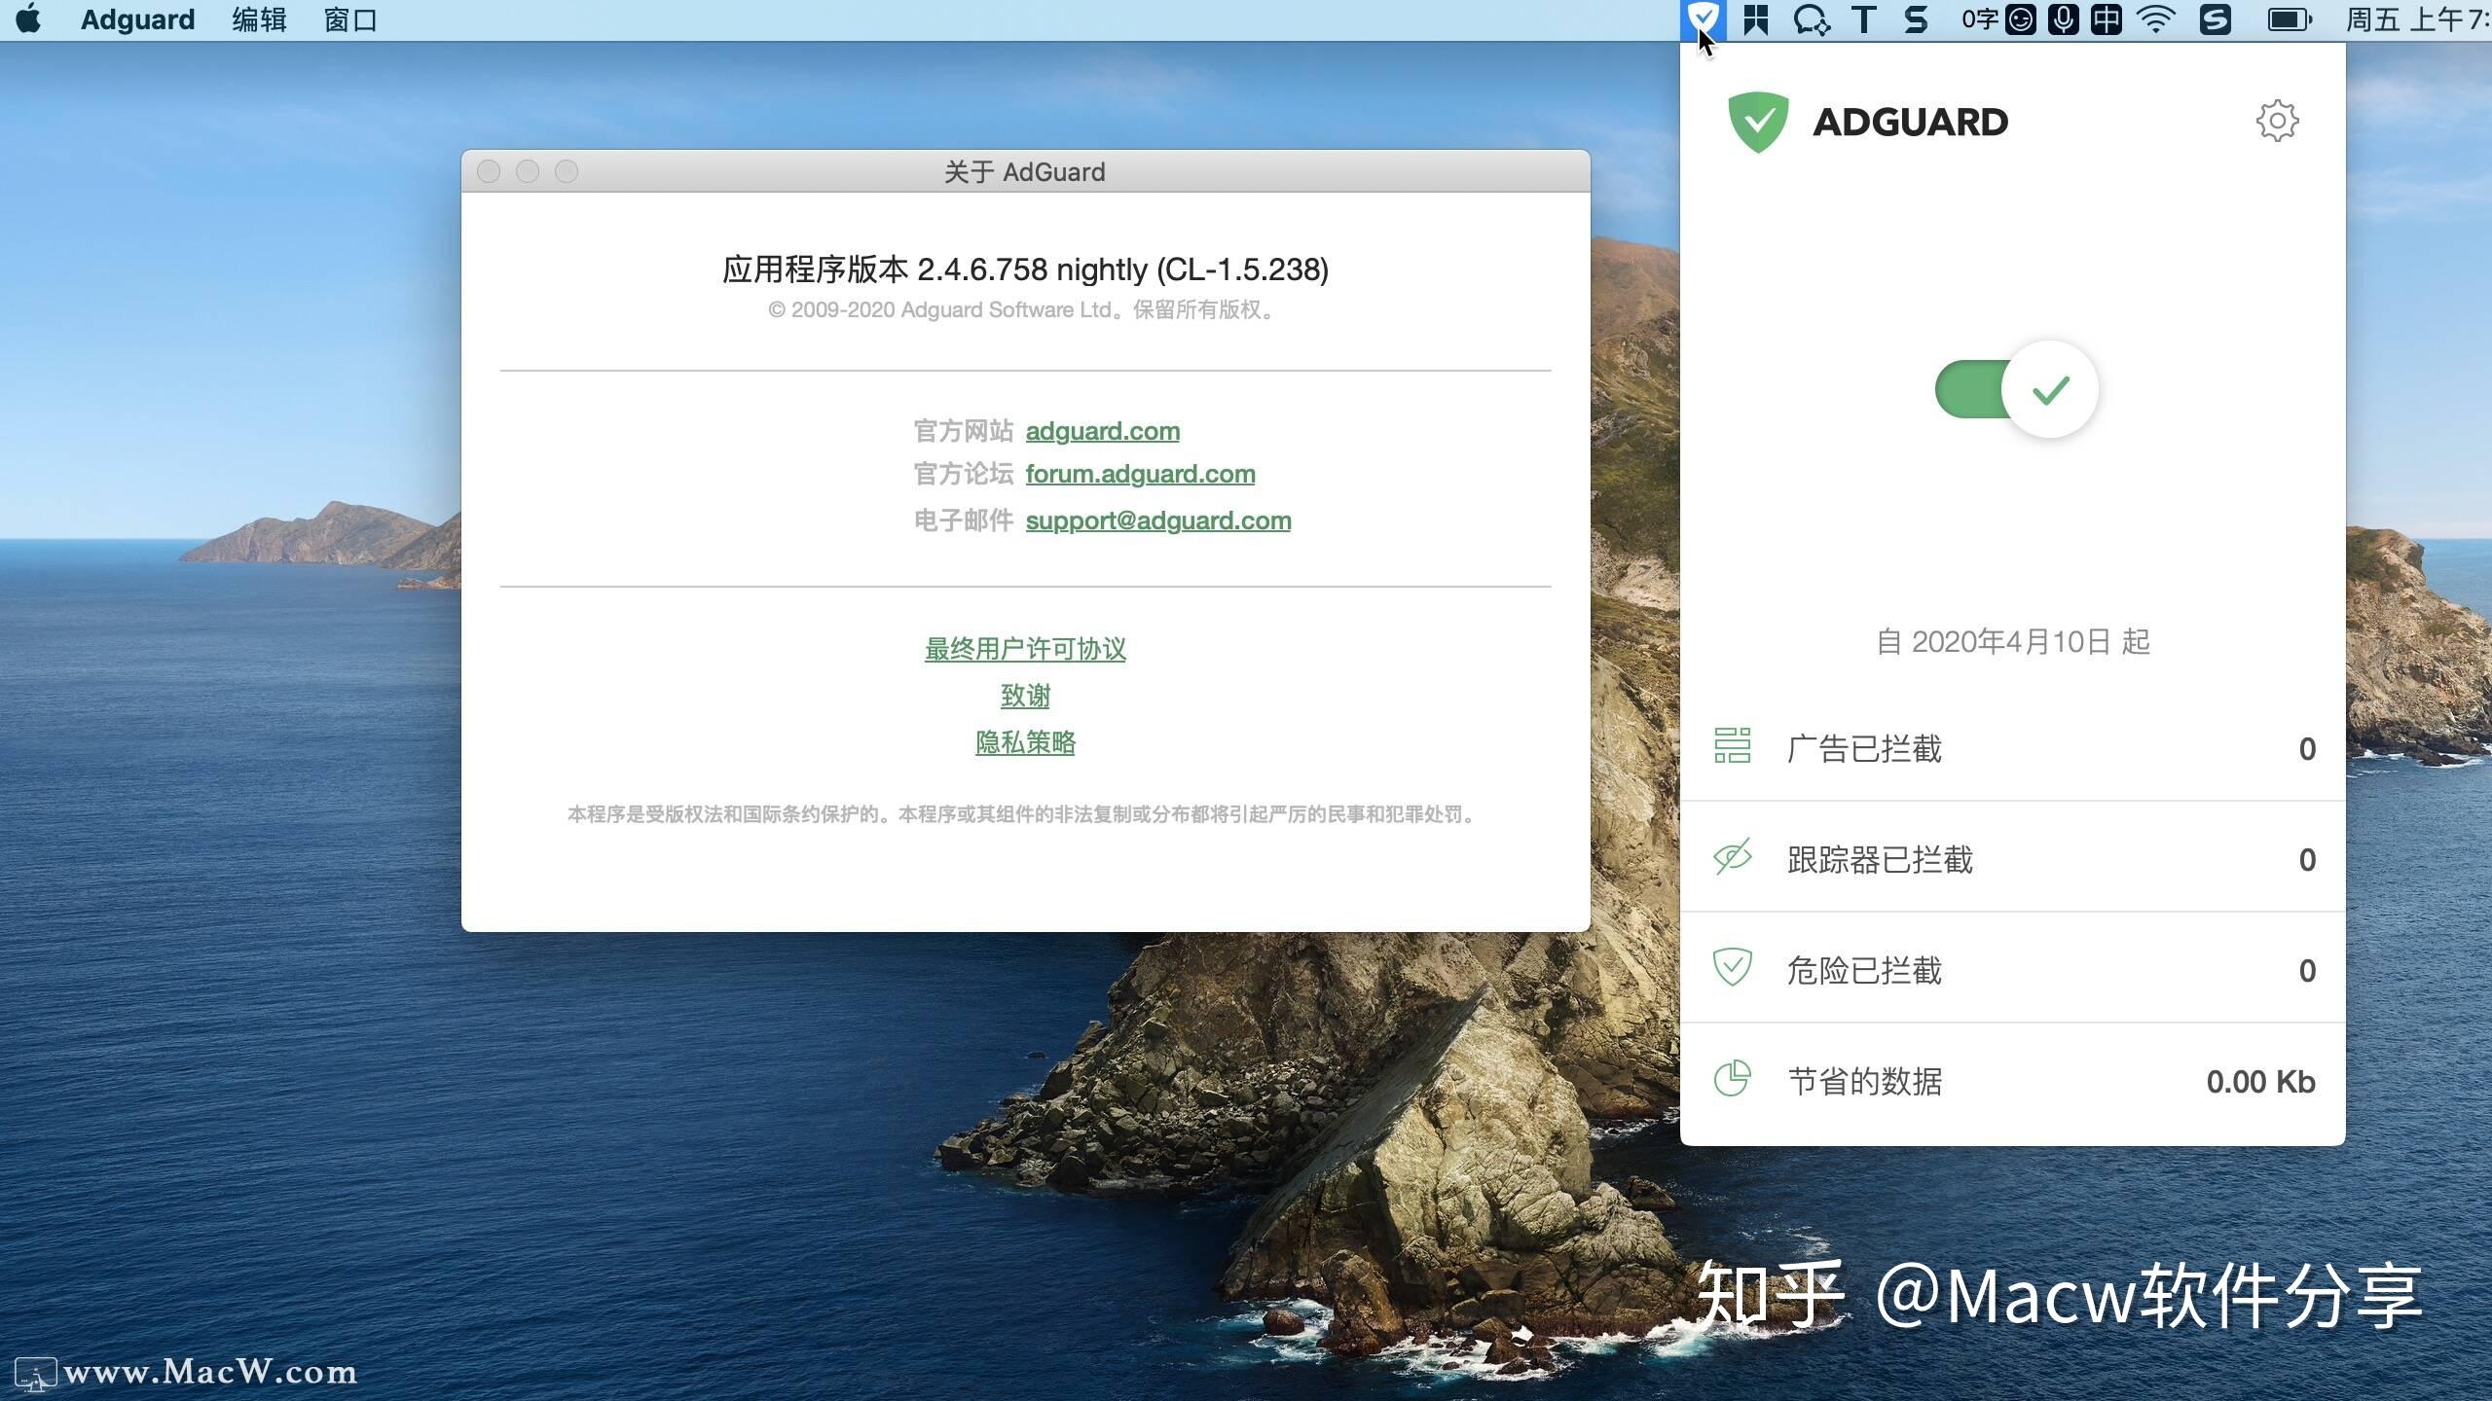The height and width of the screenshot is (1401, 2492).
Task: Open AdGuard settings gear in popup
Action: point(2277,121)
